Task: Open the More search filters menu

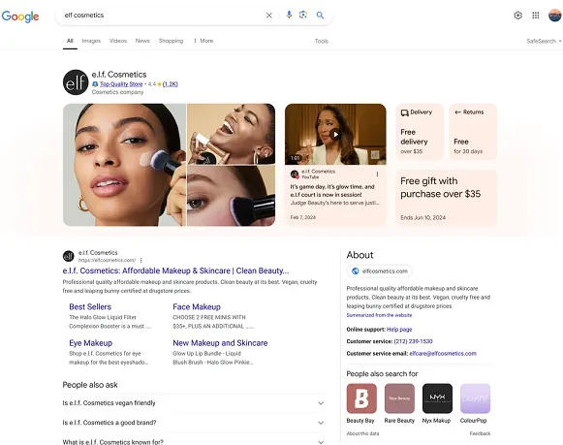Action: pos(203,41)
